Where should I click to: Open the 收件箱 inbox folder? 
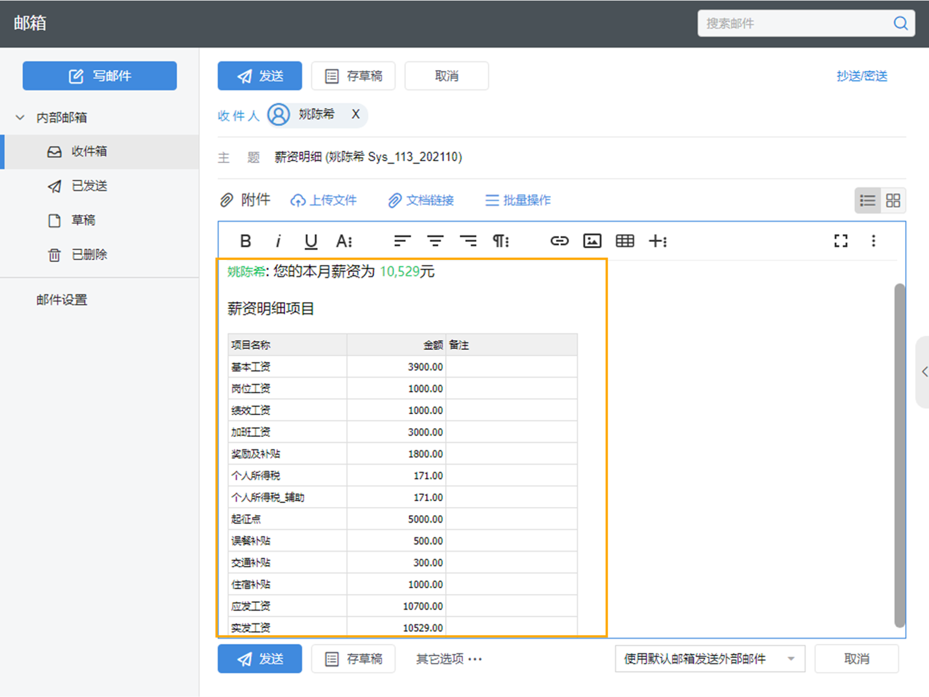pos(100,151)
